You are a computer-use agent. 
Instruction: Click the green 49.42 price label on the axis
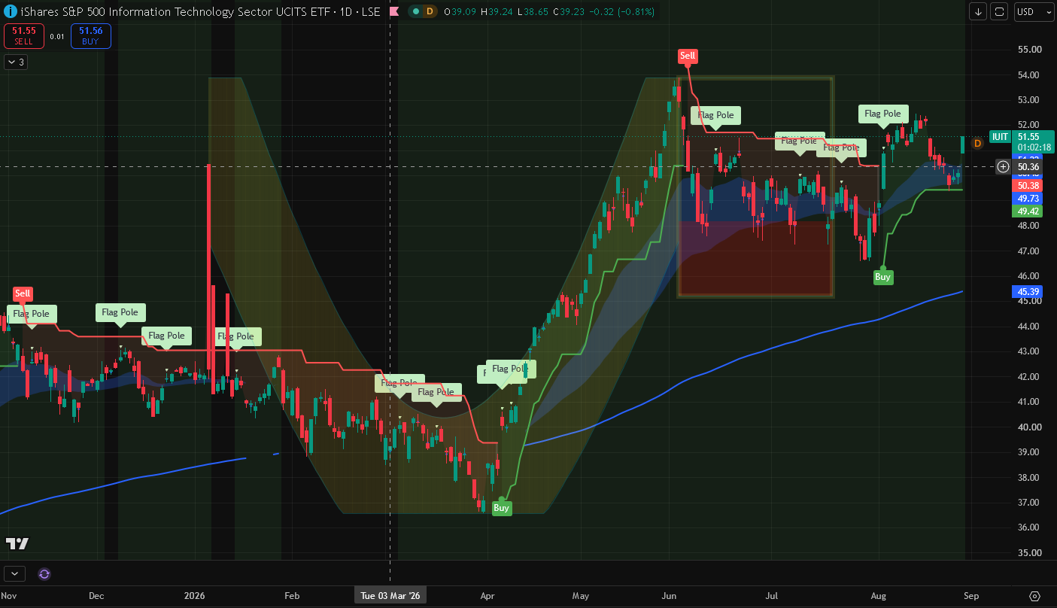click(1029, 211)
